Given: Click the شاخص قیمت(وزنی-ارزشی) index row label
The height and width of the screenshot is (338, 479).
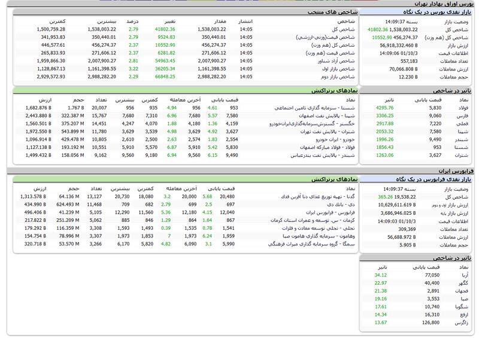Looking at the screenshot, I should [325, 37].
